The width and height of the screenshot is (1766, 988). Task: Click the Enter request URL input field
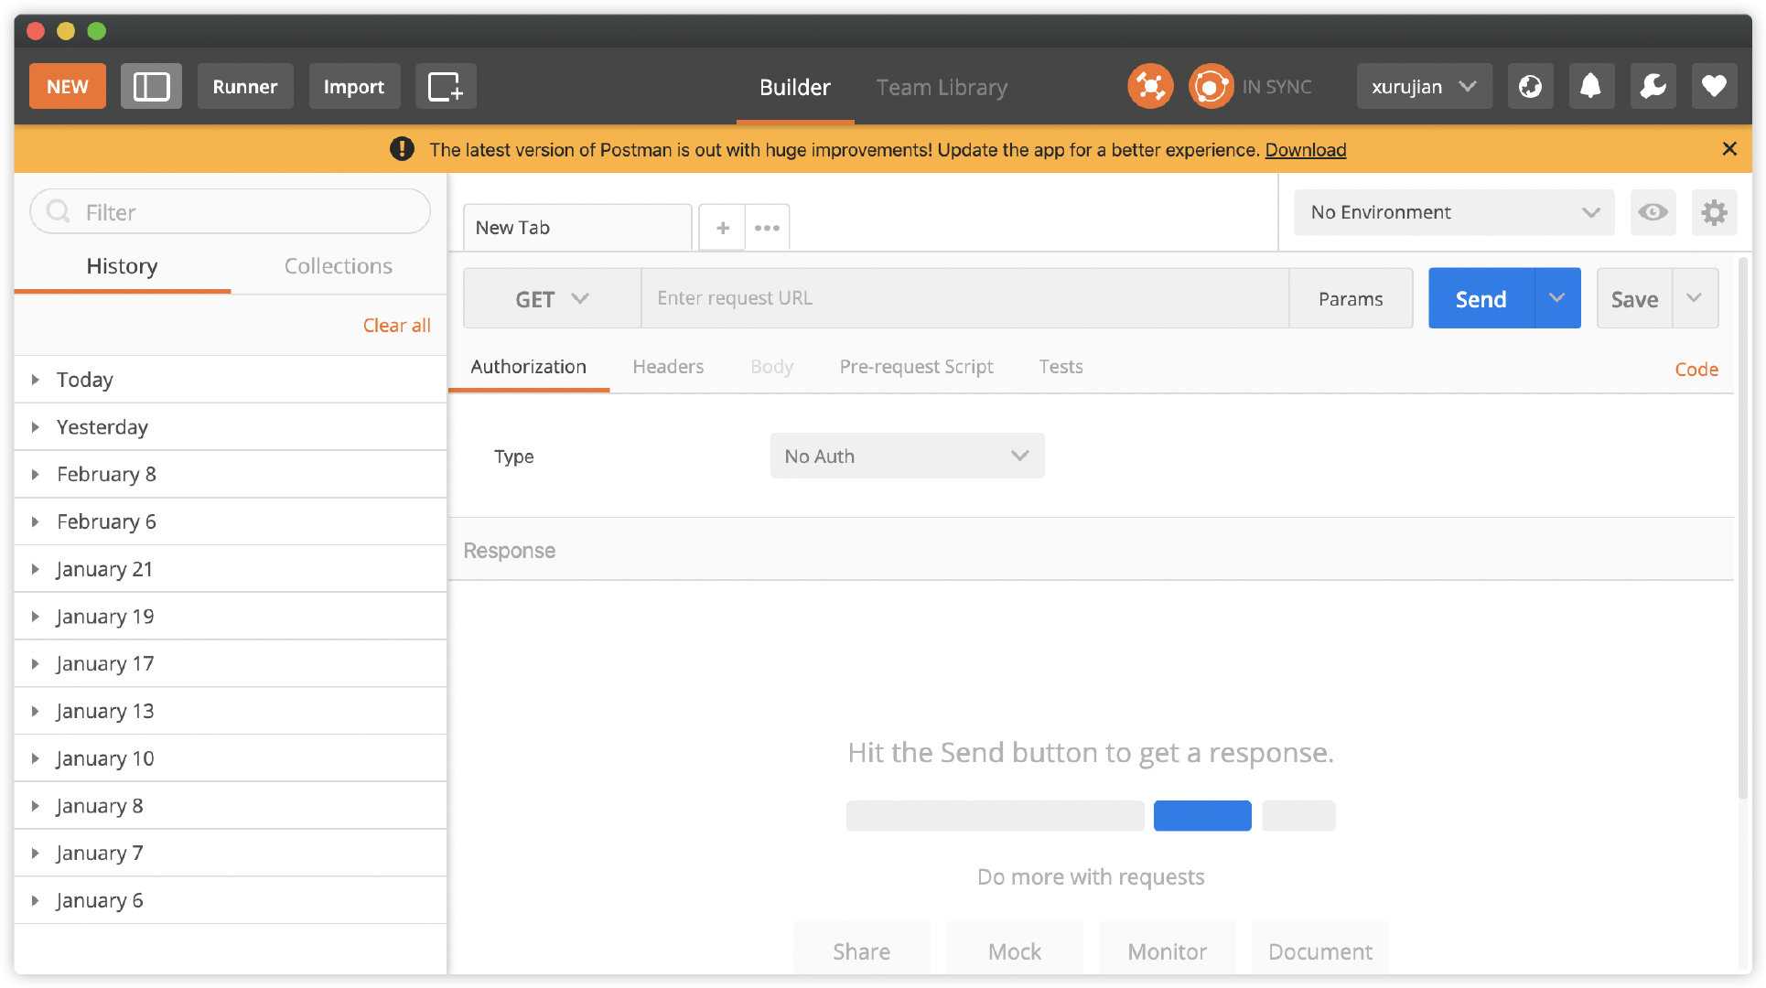(965, 298)
